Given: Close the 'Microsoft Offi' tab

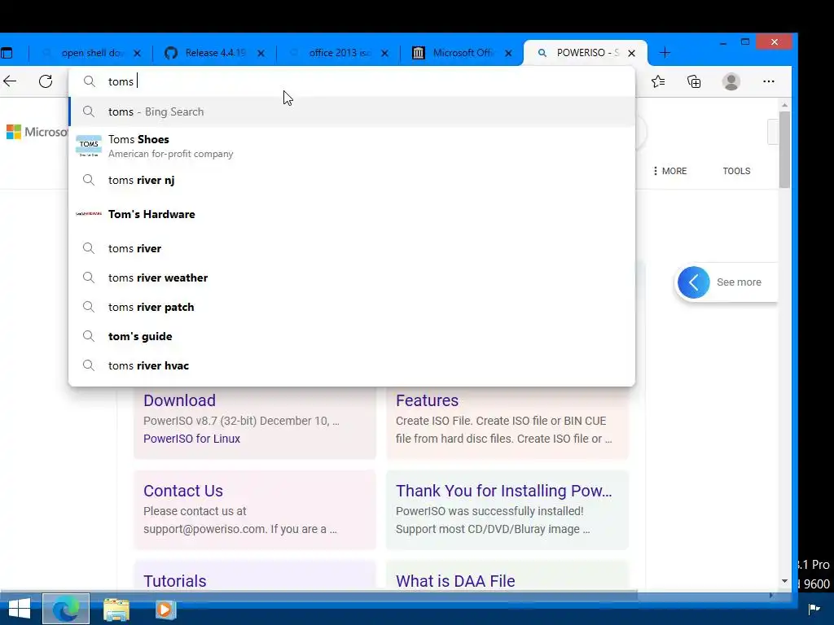Looking at the screenshot, I should 508,53.
